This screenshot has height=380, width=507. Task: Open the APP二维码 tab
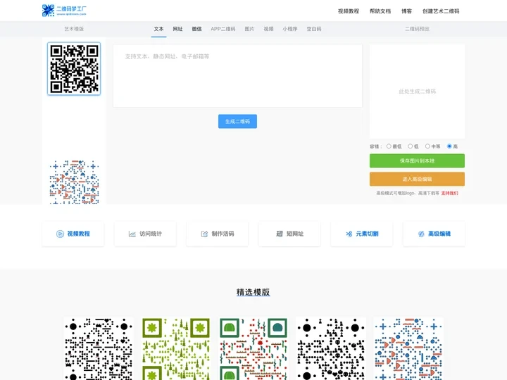pyautogui.click(x=223, y=29)
